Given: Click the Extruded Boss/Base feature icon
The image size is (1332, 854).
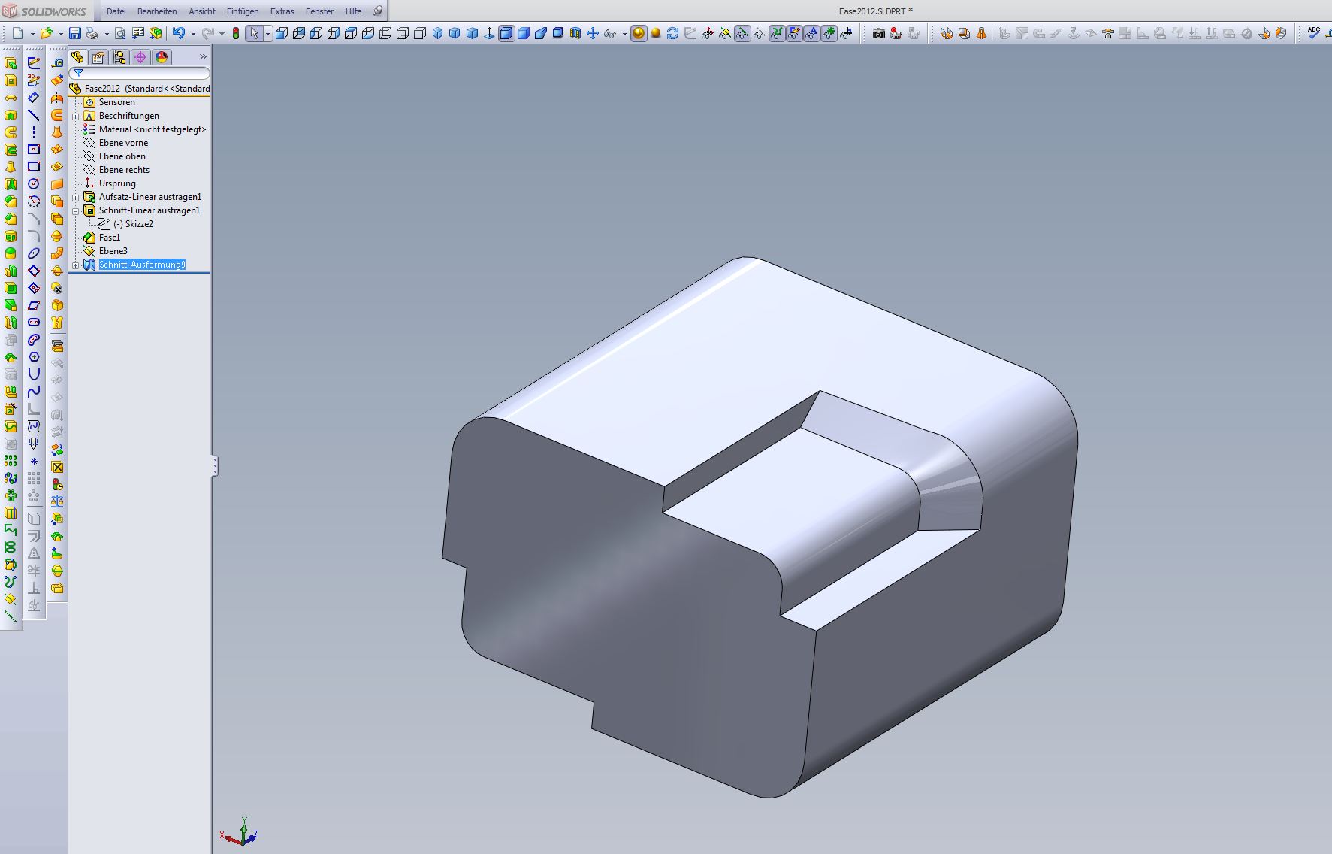Looking at the screenshot, I should [11, 64].
